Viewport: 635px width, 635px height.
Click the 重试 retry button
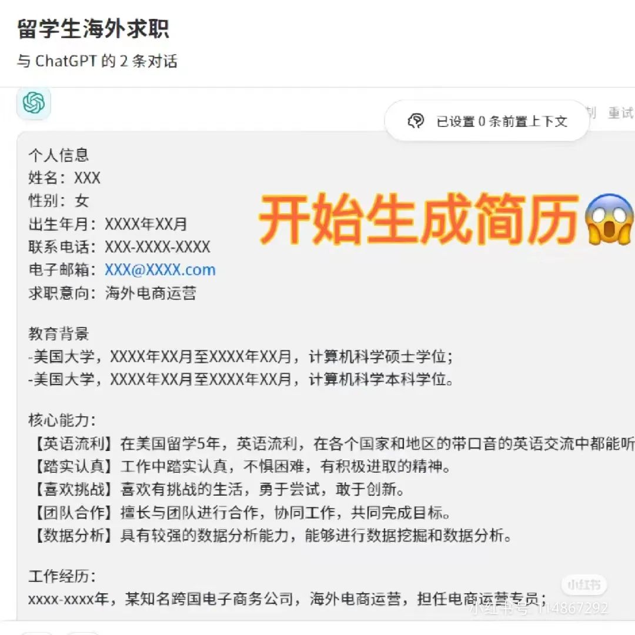tap(621, 113)
